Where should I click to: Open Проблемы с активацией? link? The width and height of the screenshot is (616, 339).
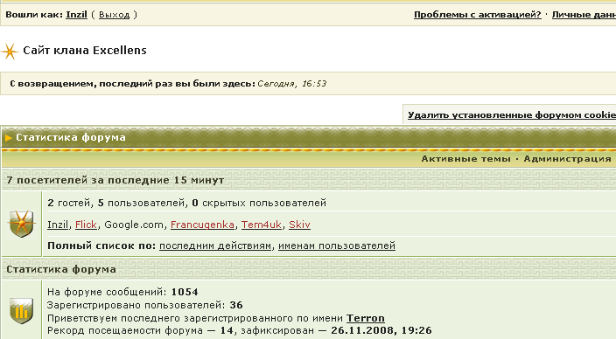tap(478, 15)
